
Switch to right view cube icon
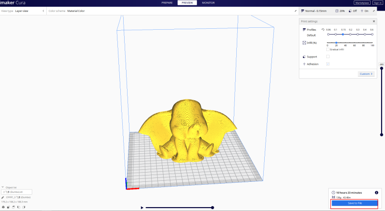click(24, 207)
